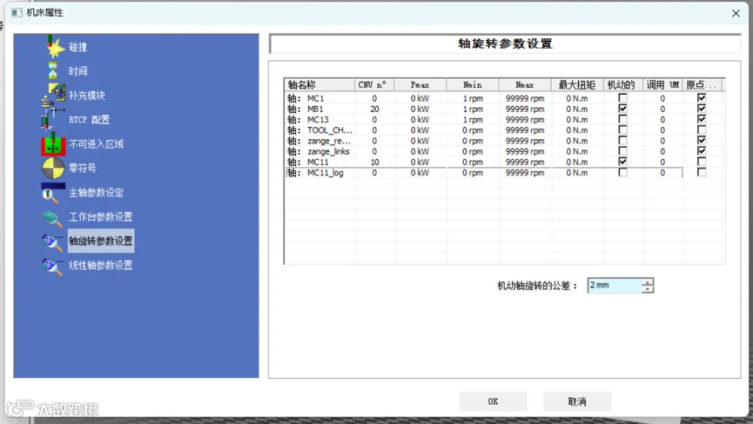Select the RTCP 配置 icon
Screen dimensions: 753x424
click(x=52, y=119)
